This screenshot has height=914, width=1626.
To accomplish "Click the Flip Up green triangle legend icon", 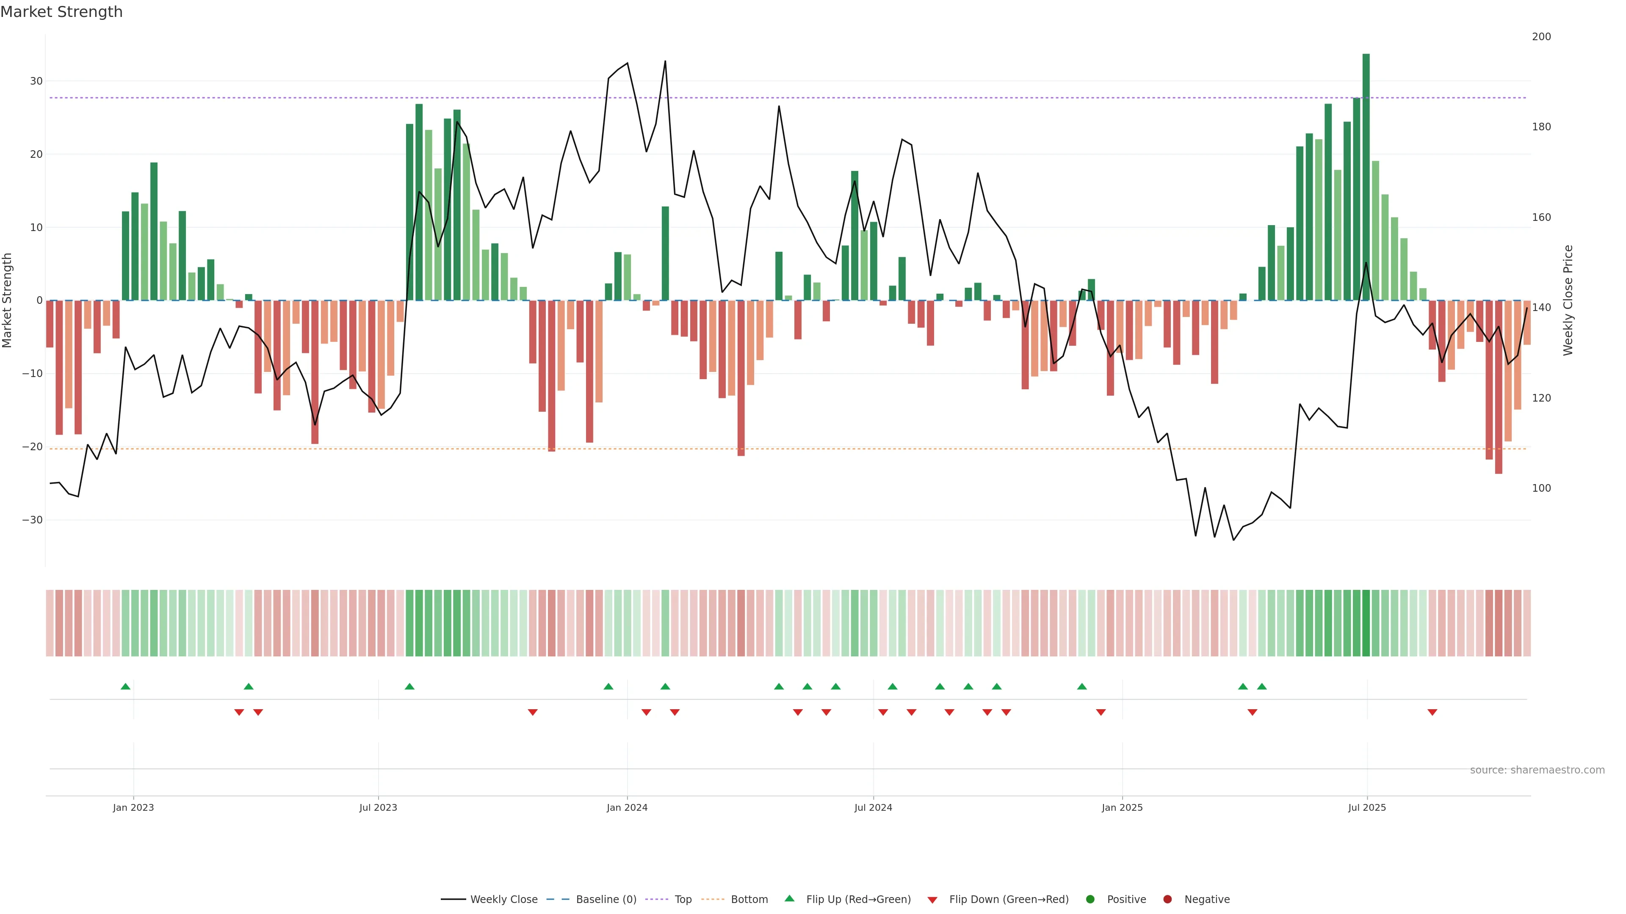I will [789, 899].
